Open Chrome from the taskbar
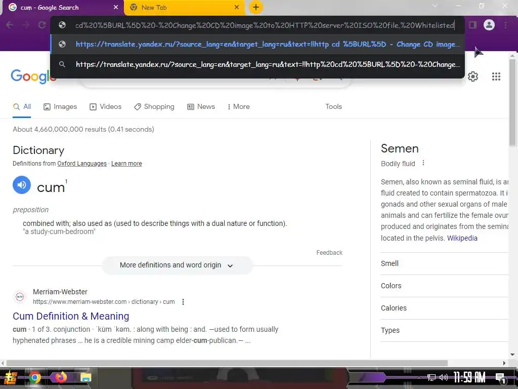518x389 pixels. click(x=35, y=378)
